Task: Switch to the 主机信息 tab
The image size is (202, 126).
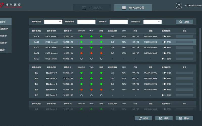Action: pos(92,8)
